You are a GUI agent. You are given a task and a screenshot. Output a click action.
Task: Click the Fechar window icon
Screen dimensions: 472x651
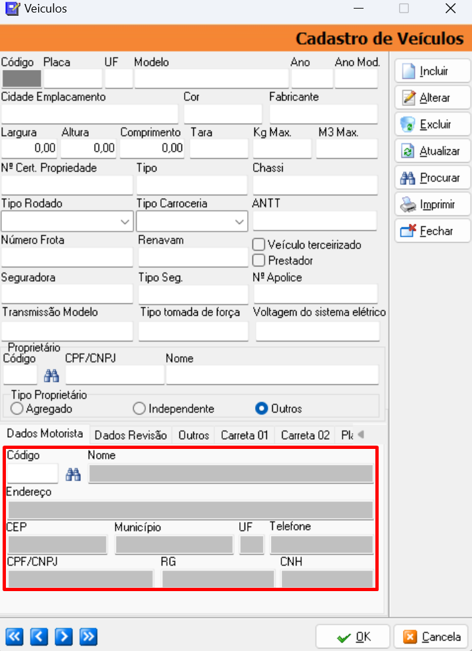408,230
